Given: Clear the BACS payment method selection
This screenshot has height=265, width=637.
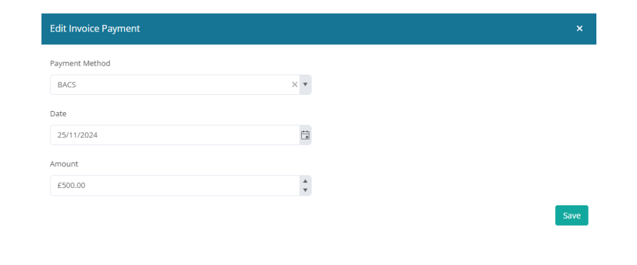Looking at the screenshot, I should click(x=295, y=84).
